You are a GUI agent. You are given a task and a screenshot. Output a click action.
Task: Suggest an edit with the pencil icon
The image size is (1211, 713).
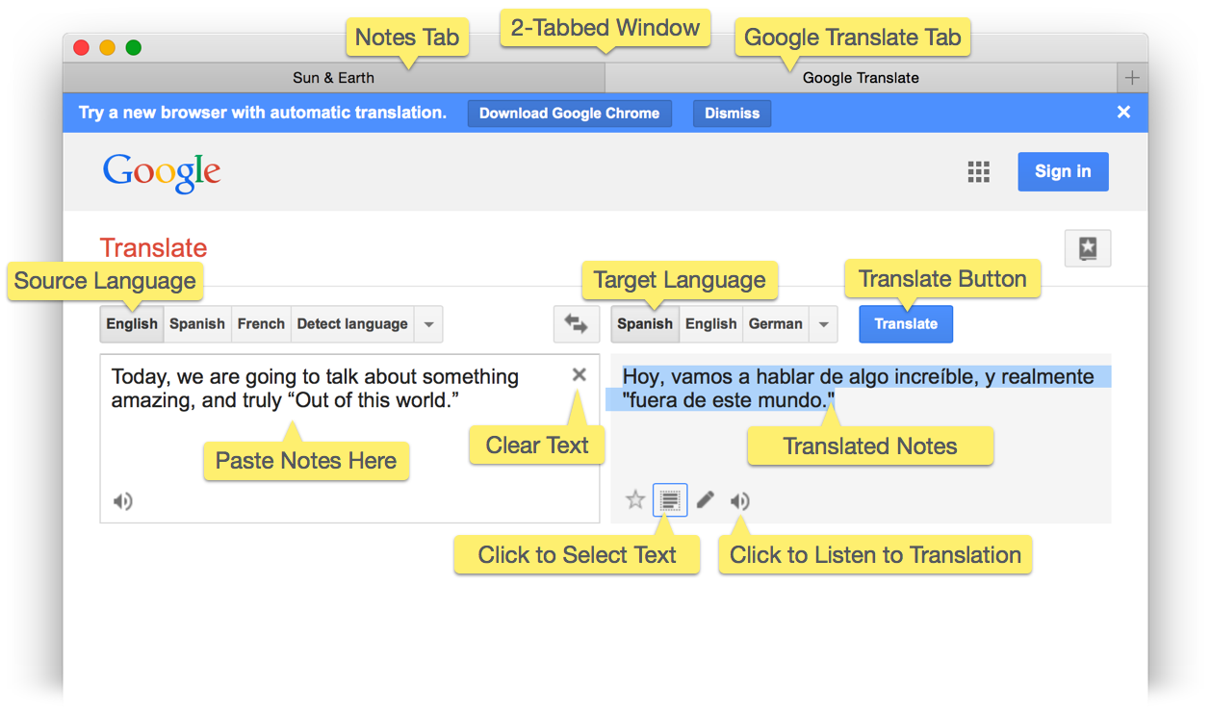click(706, 500)
